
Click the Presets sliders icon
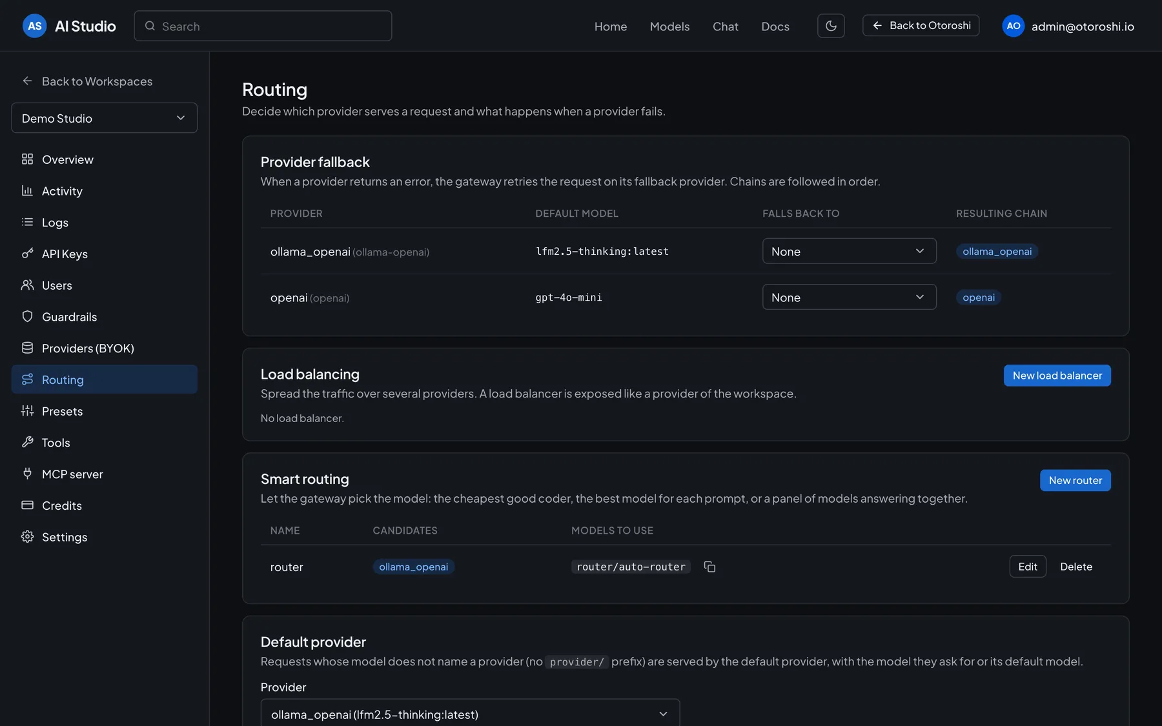coord(27,410)
